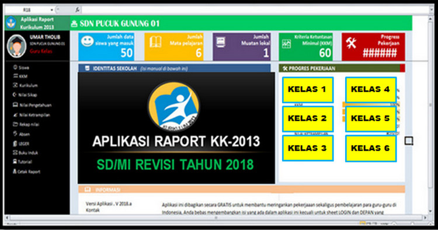
Task: Click the Kurikulum 2013 logo image
Action: click(173, 107)
